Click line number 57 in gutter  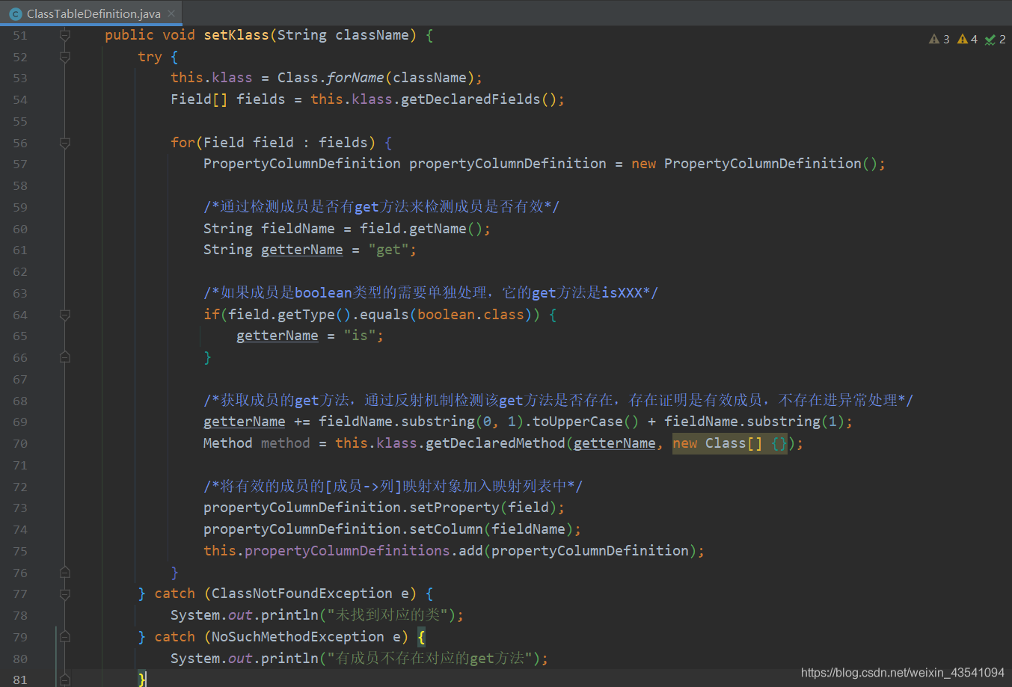tap(19, 164)
